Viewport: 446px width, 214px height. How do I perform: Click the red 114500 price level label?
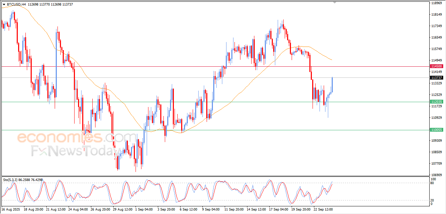click(437, 66)
